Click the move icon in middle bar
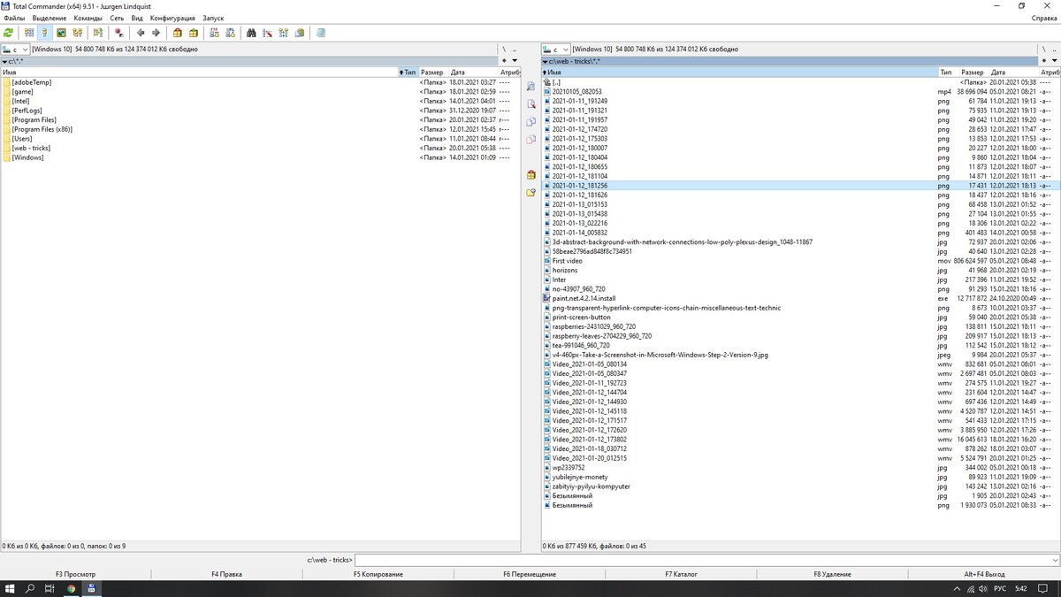Image resolution: width=1061 pixels, height=597 pixels. coord(530,139)
